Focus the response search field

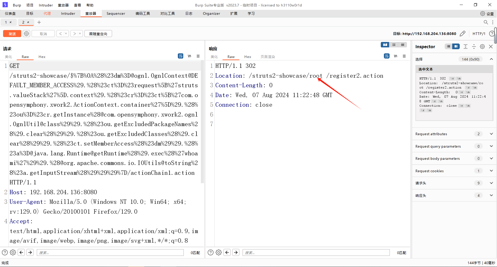316,252
